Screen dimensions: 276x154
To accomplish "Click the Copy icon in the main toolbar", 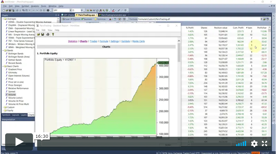I will click(x=23, y=10).
